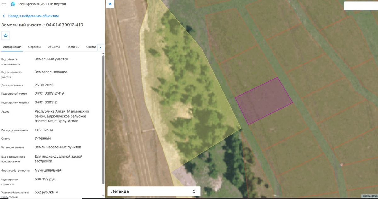The width and height of the screenshot is (378, 199).
Task: Click the heading Земельный участок: 04:01:030912:419
Action: tap(42, 25)
